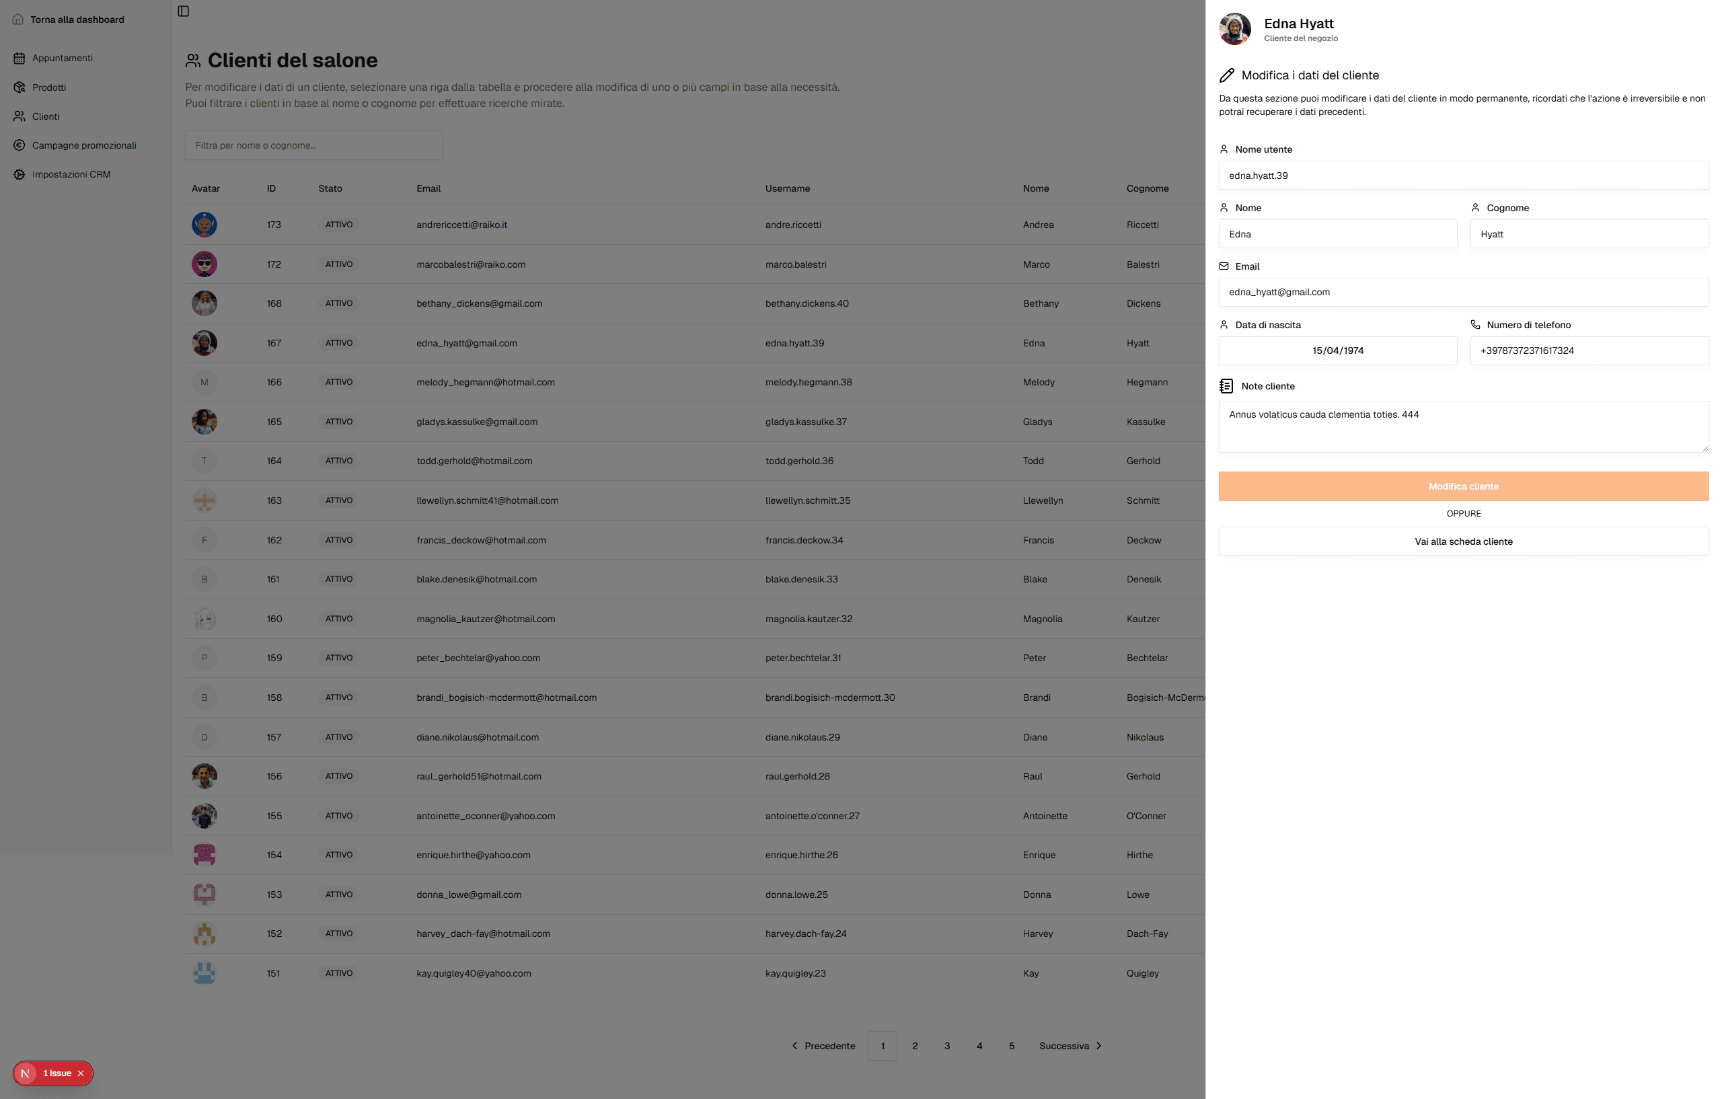
Task: Click the notes icon beside 'Note cliente'
Action: click(1225, 385)
